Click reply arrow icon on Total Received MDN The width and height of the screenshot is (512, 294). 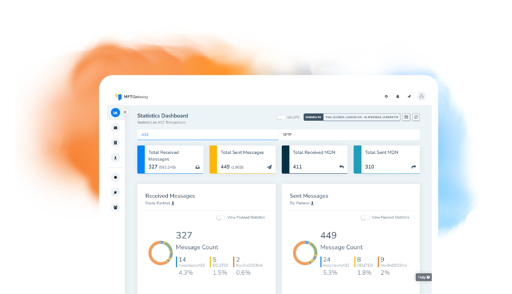click(x=341, y=167)
